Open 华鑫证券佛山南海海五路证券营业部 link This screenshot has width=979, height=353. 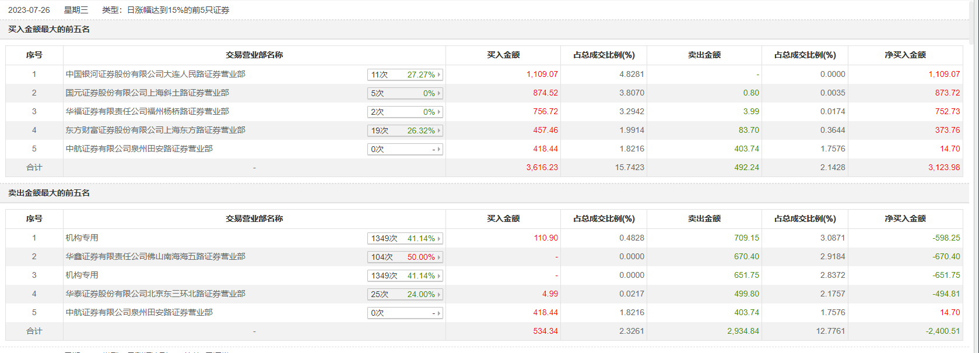tap(155, 256)
